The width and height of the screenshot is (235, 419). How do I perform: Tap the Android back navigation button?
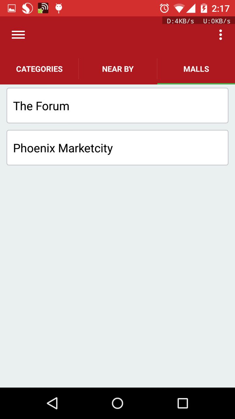click(x=52, y=403)
